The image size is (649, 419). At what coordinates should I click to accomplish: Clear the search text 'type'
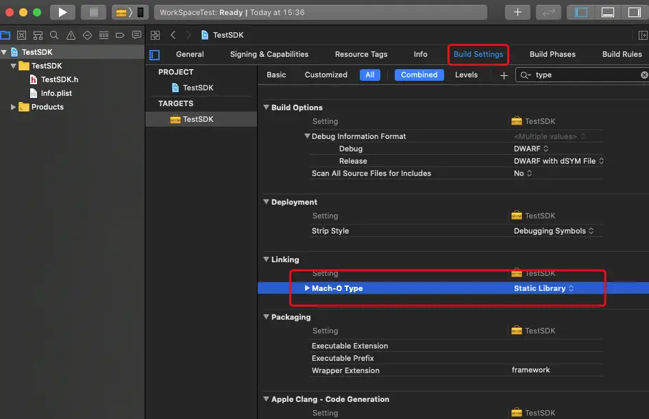[644, 75]
